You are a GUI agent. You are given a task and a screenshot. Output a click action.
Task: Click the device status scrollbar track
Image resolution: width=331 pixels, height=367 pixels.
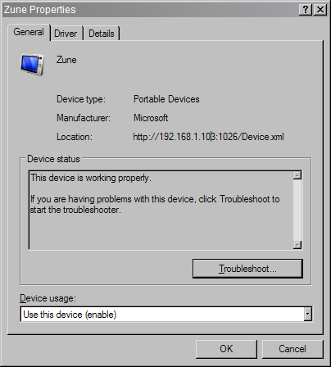click(x=297, y=210)
